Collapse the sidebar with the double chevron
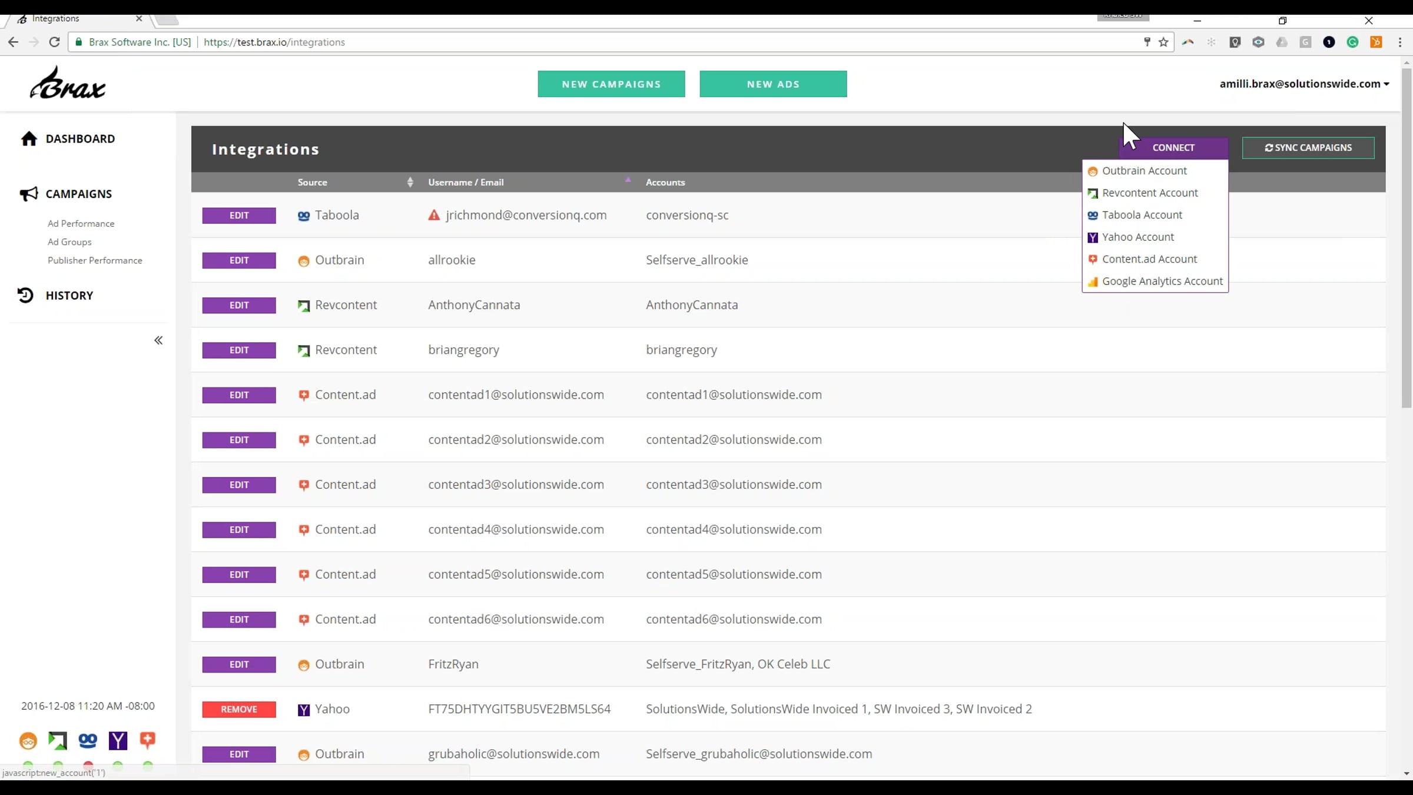 (158, 340)
